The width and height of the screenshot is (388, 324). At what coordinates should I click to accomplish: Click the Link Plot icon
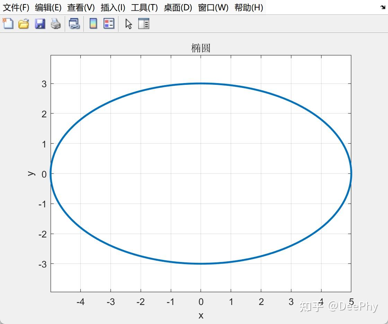74,24
